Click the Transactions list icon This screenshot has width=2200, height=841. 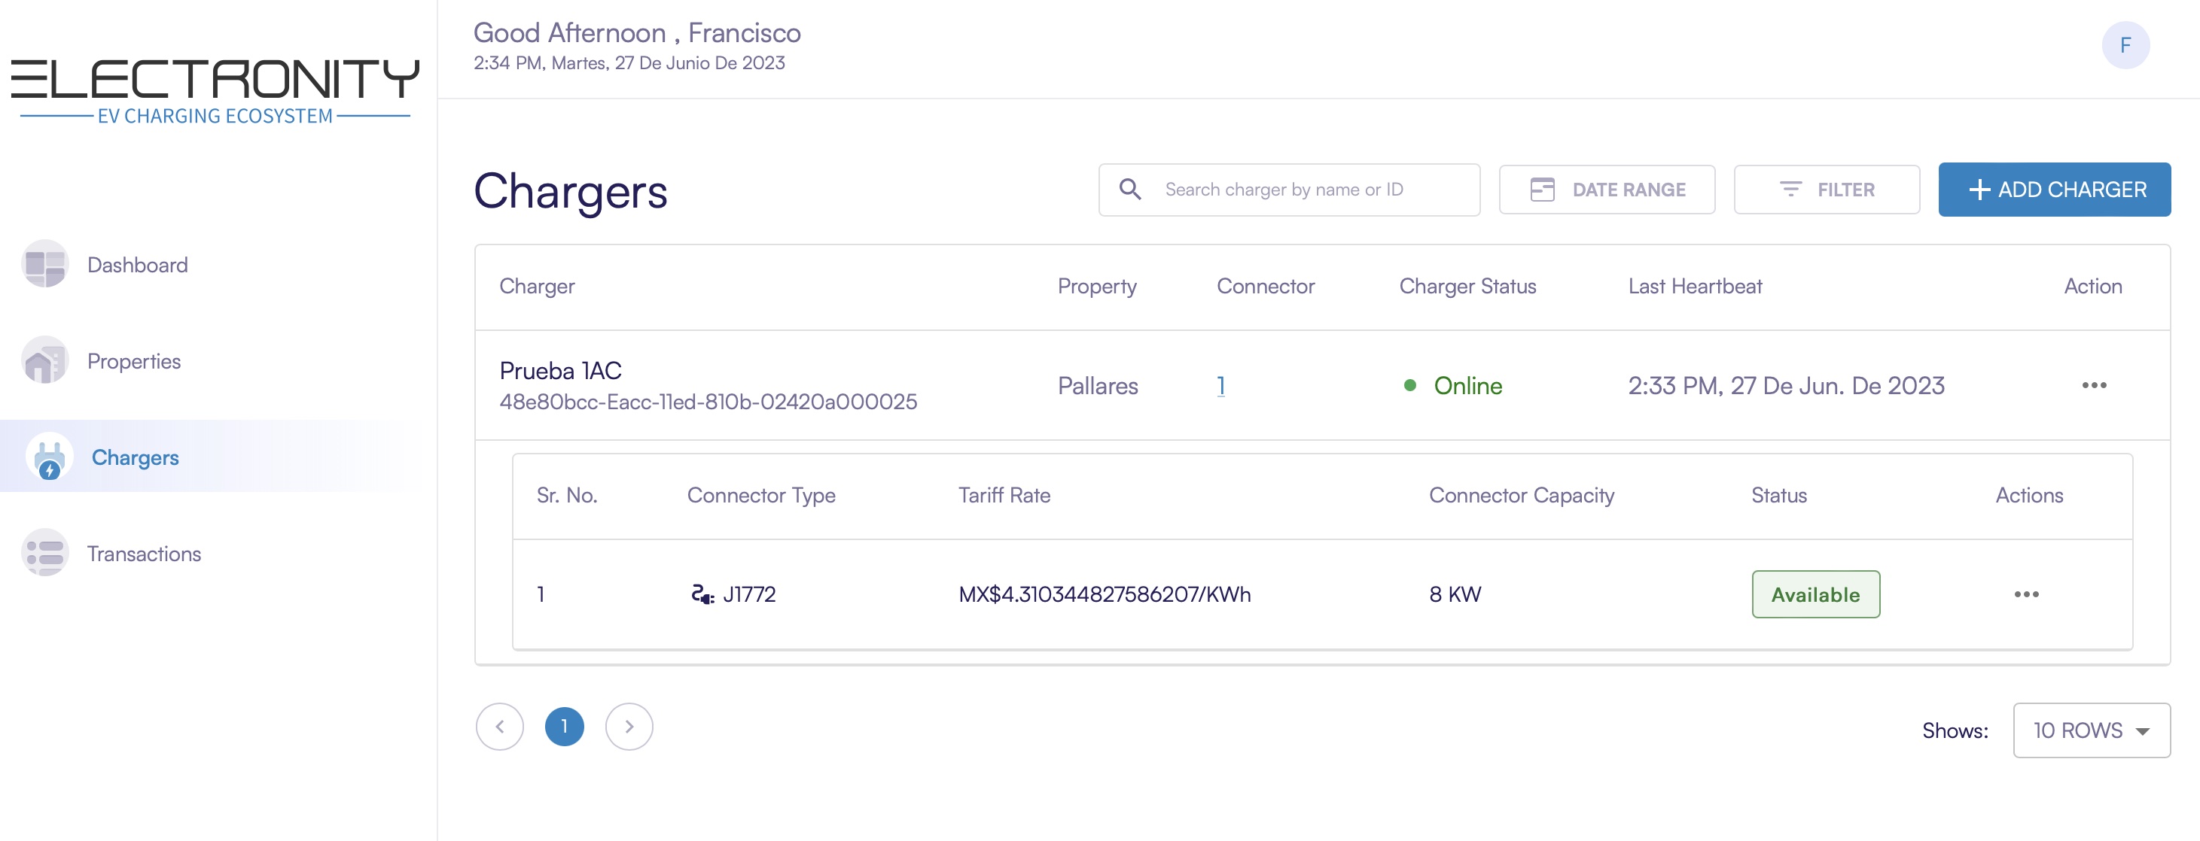point(44,554)
